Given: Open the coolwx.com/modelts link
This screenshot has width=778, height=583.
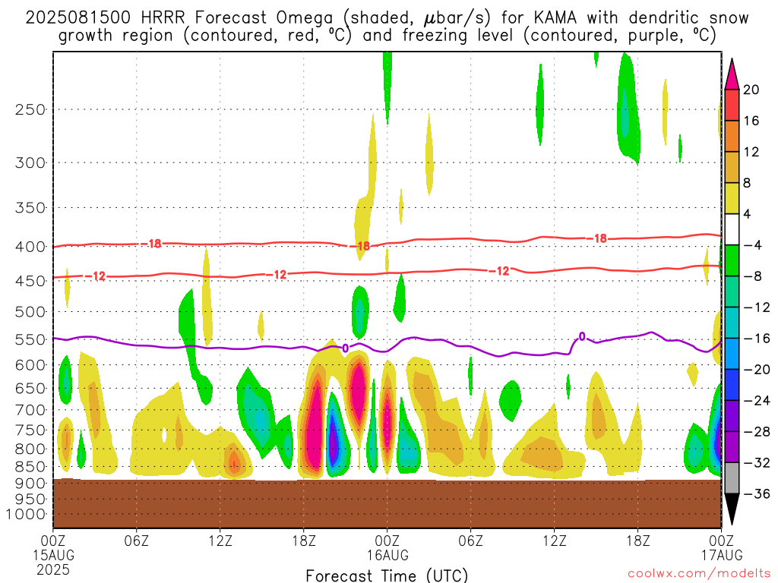Looking at the screenshot, I should 699,574.
